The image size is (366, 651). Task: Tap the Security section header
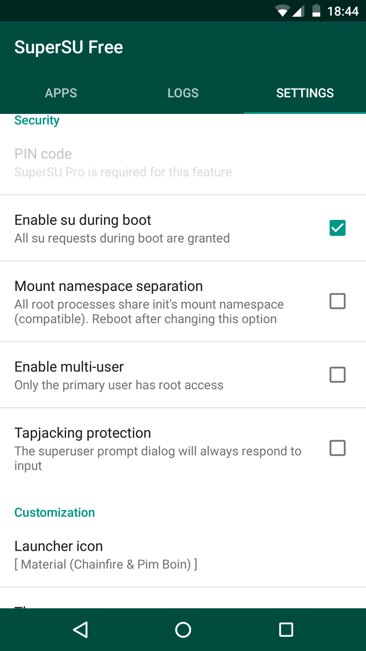pyautogui.click(x=37, y=121)
